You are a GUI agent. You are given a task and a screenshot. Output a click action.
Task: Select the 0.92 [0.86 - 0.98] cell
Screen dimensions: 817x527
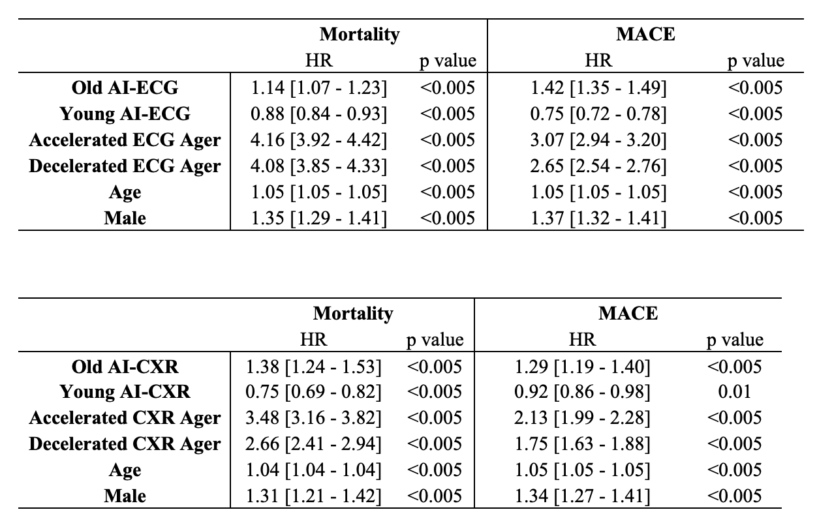point(582,392)
